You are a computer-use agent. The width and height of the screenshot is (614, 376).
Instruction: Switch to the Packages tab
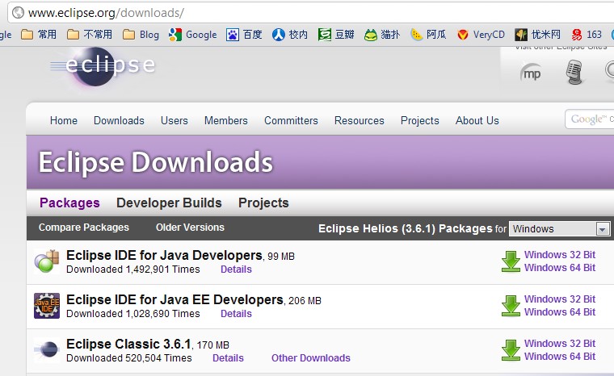(69, 203)
